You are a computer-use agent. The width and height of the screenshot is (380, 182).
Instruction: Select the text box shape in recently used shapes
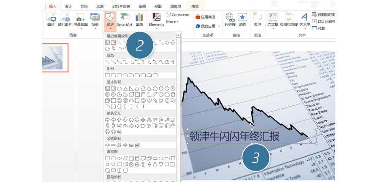(107, 43)
